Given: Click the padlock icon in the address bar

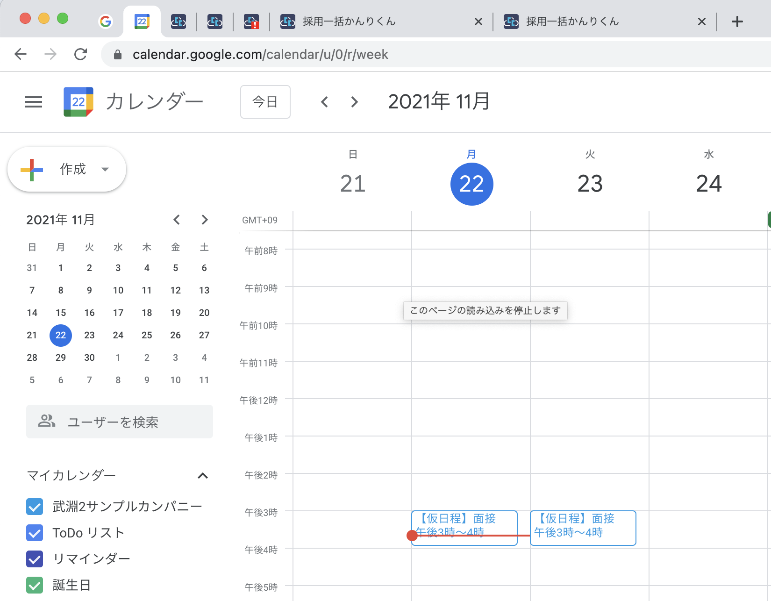Looking at the screenshot, I should [118, 54].
